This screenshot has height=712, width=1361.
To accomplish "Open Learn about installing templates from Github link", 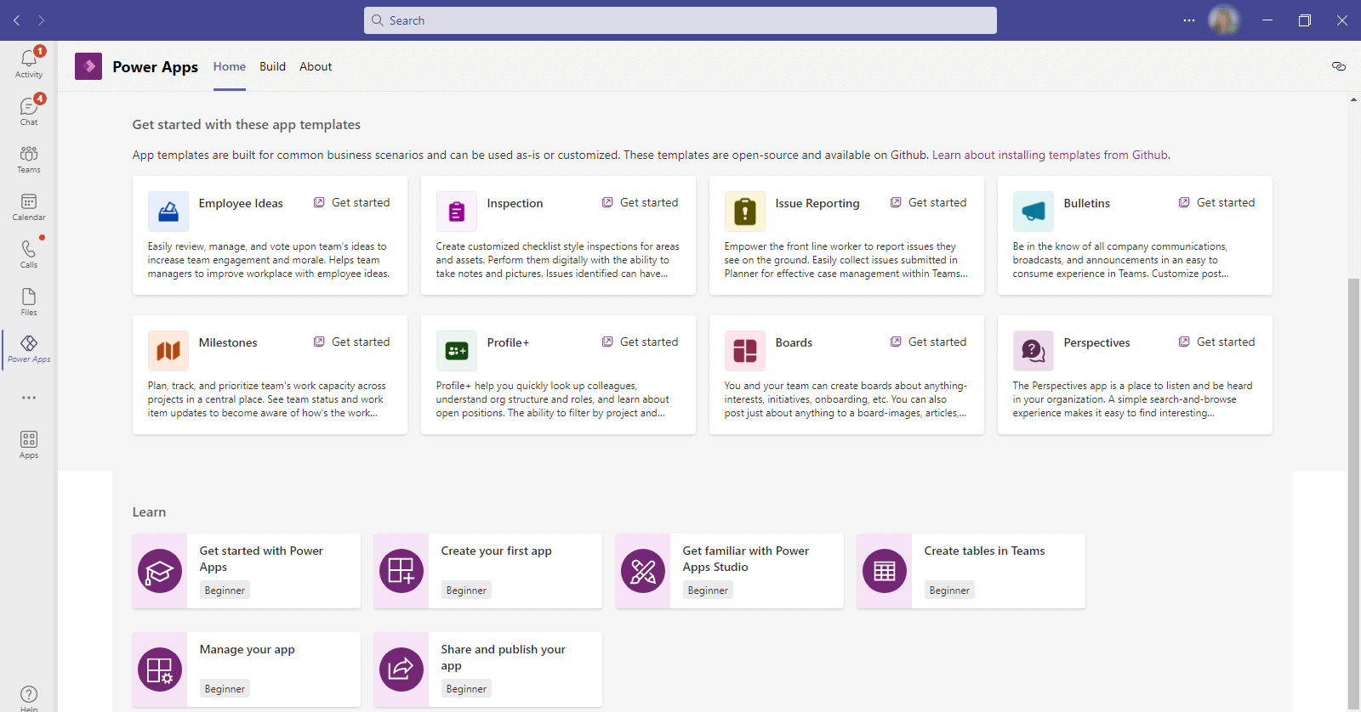I will tap(1051, 155).
